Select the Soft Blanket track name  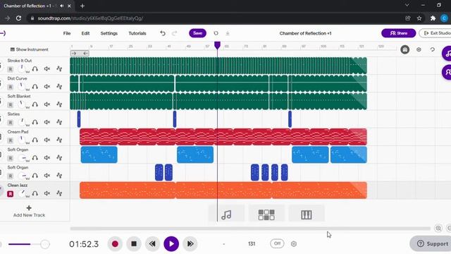[19, 96]
